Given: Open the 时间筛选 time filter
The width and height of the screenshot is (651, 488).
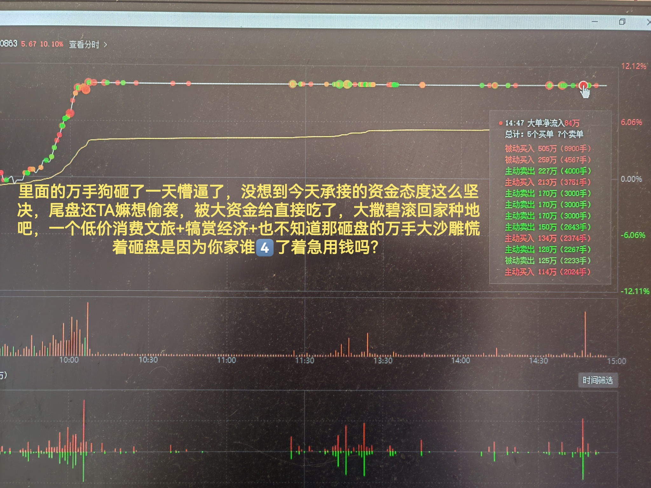Looking at the screenshot, I should coord(598,380).
